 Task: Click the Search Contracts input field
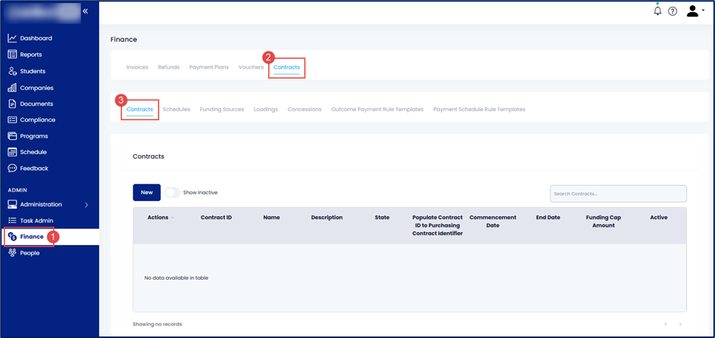coord(618,194)
